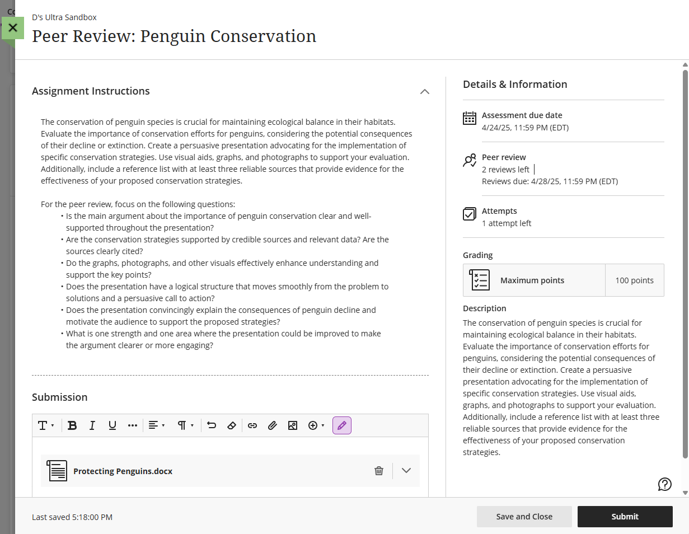Click the right panel vertical scrollbar
Screen dimensions: 689x534
point(685,264)
